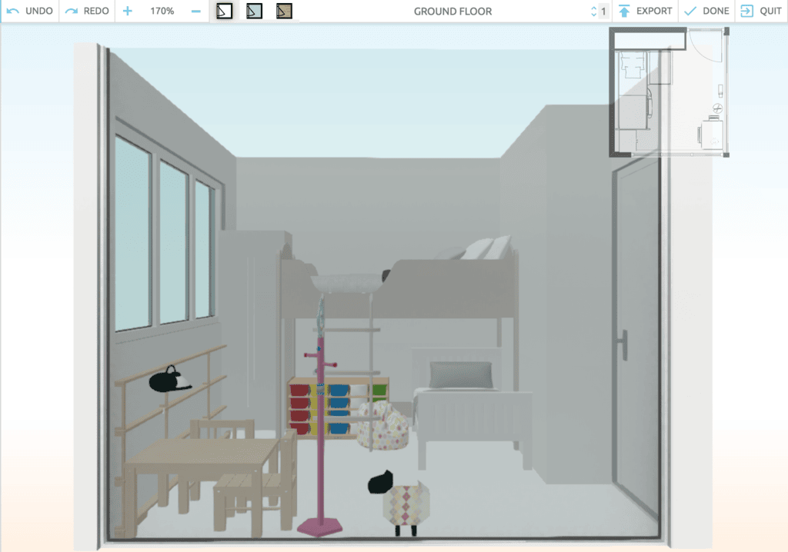Click the 170% zoom level
The image size is (788, 552).
click(162, 12)
